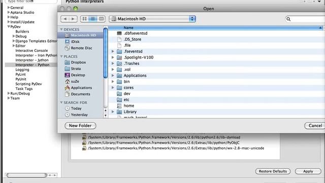
Task: Cancel the Open dialog
Action: [x=315, y=126]
